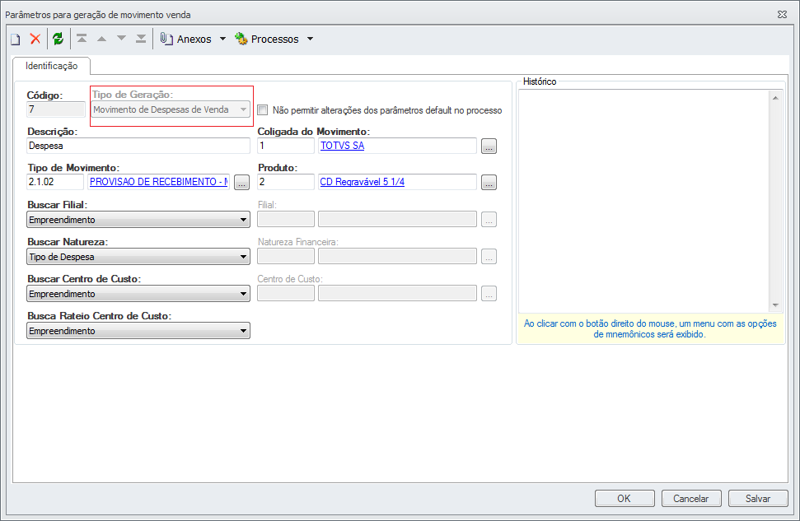Click the Salvar button
The width and height of the screenshot is (800, 521).
tap(758, 499)
